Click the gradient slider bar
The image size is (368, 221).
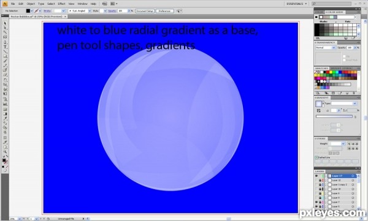pos(334,116)
